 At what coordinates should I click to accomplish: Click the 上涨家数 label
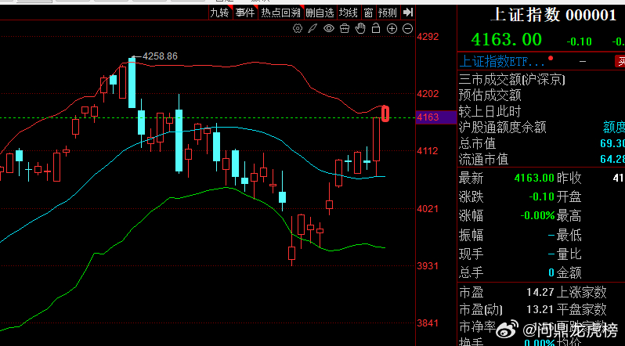(582, 292)
